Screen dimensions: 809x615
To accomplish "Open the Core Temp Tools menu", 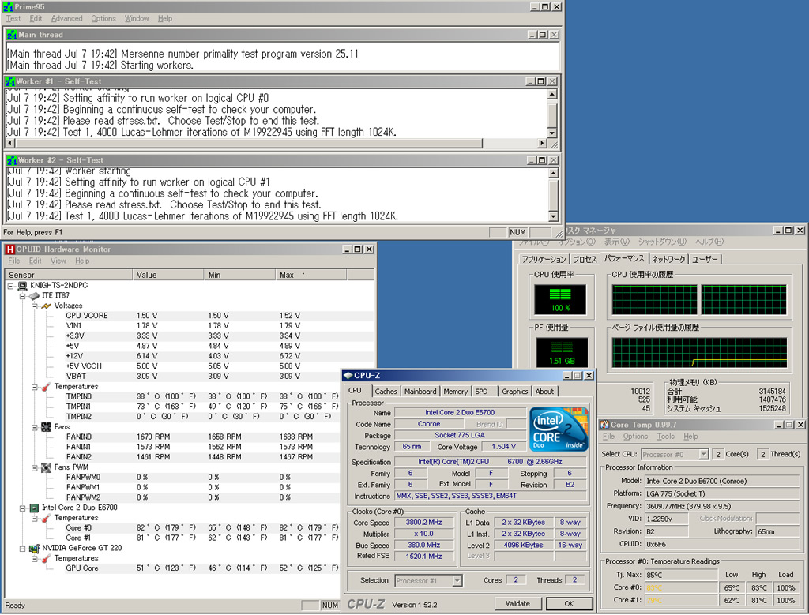I will 665,436.
